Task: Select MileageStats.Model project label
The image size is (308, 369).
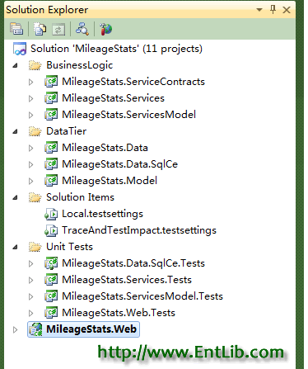Action: tap(110, 181)
